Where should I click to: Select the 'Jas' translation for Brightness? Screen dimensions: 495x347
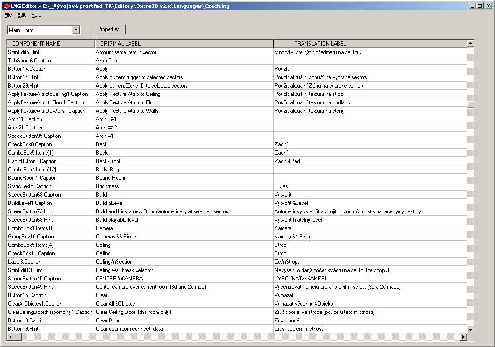point(370,186)
